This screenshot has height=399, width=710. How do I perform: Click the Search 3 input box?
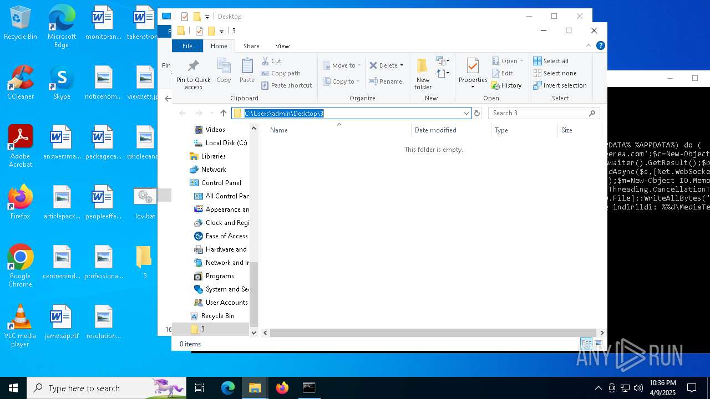coord(544,113)
